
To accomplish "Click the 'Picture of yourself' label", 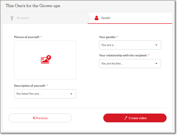I will pyautogui.click(x=27, y=37).
